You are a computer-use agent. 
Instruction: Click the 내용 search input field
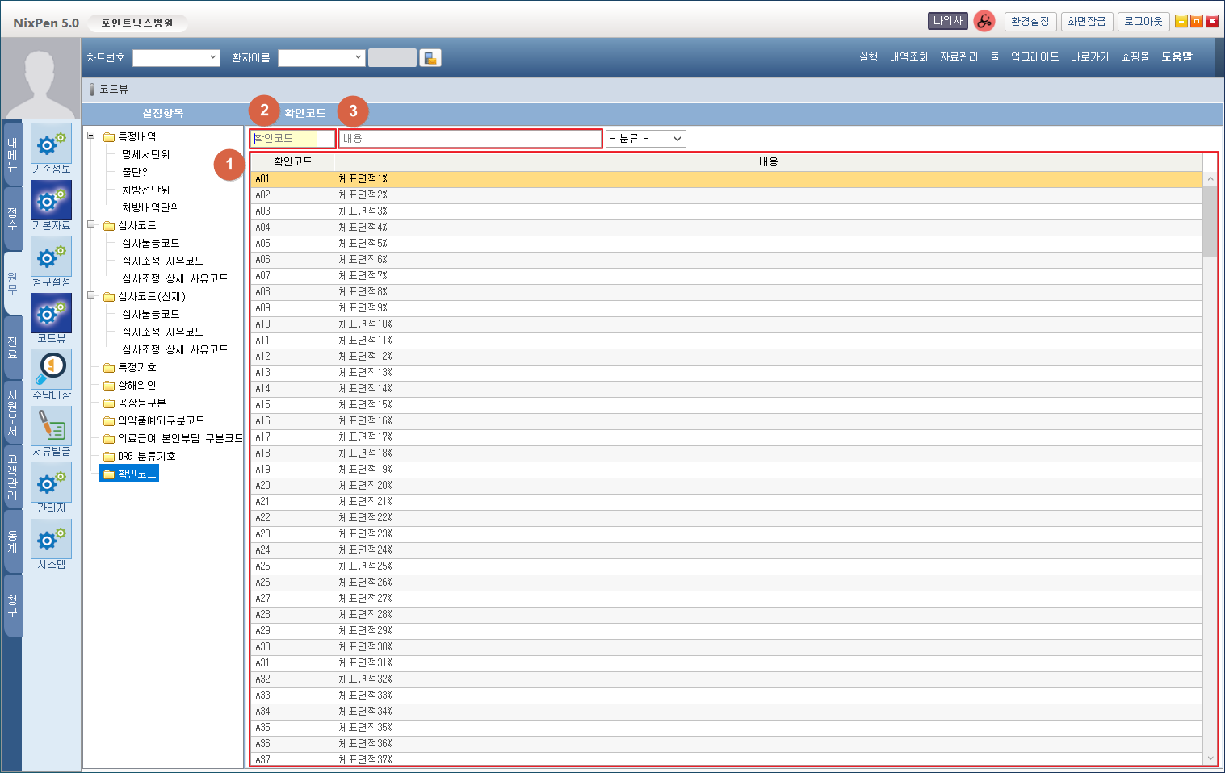point(470,139)
